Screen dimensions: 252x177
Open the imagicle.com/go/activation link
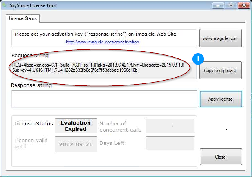(x=102, y=42)
